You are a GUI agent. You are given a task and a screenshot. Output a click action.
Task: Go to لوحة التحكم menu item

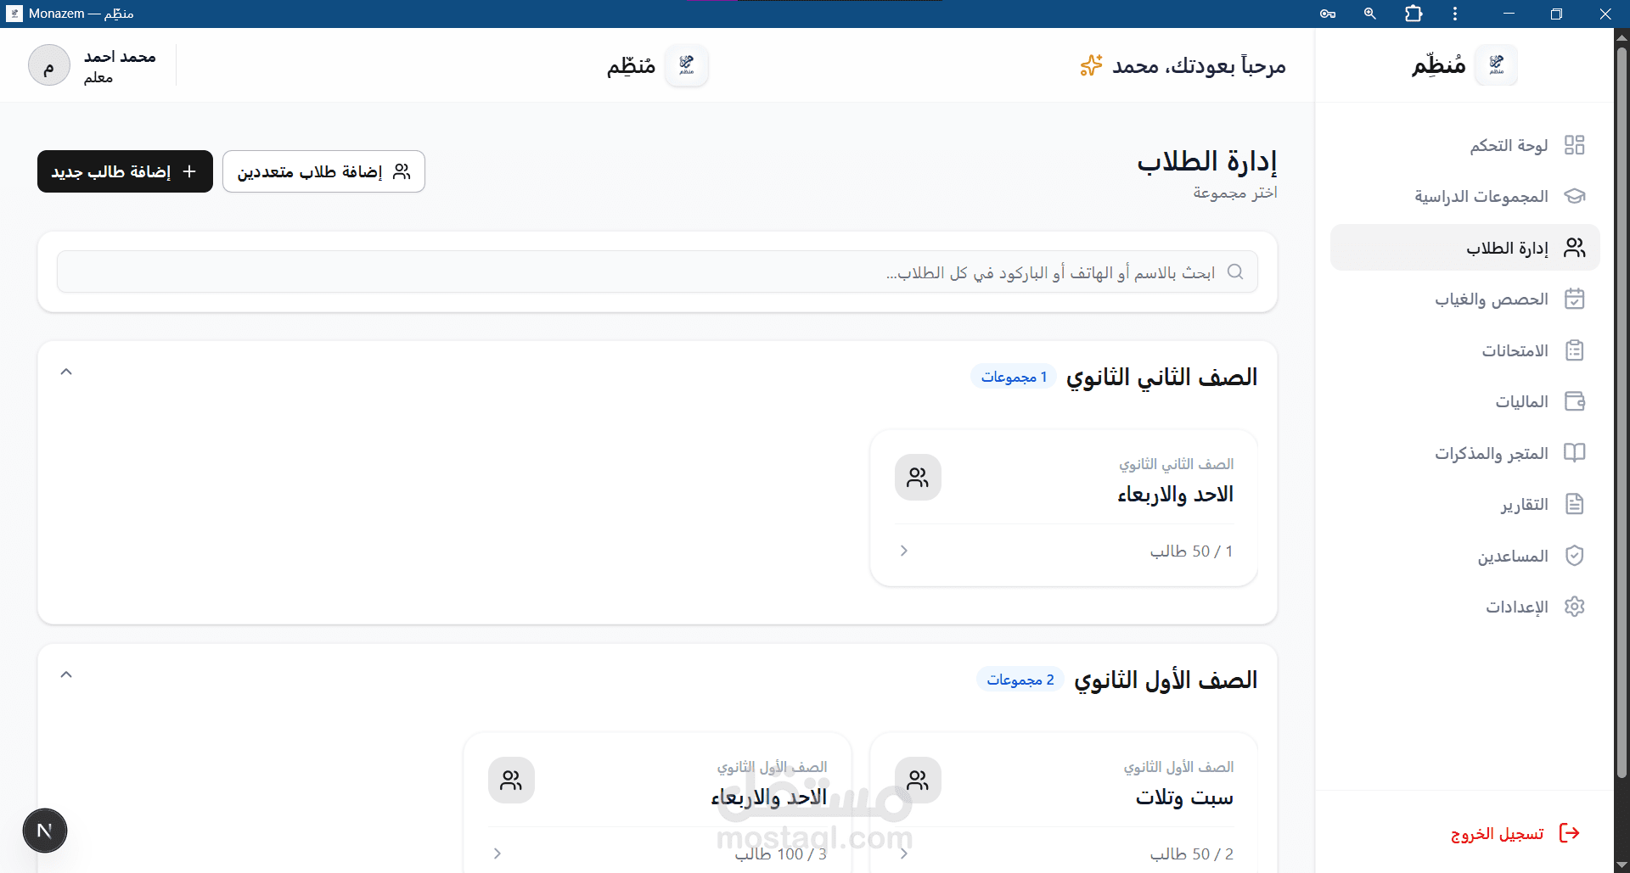coord(1465,145)
